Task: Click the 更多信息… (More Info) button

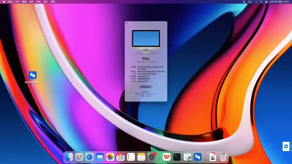Action: [x=146, y=87]
